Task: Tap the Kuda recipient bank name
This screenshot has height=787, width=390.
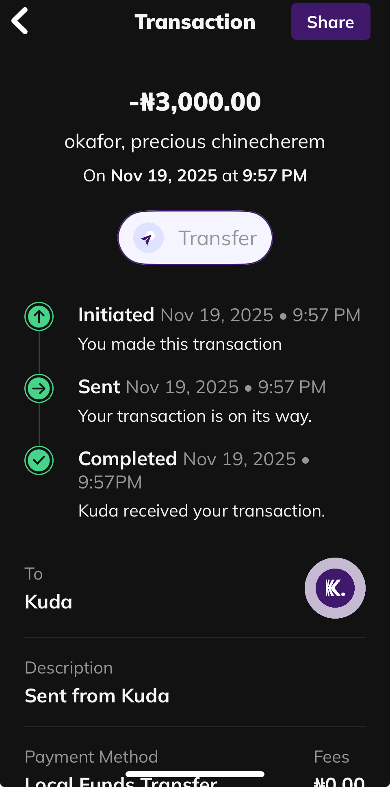Action: pos(49,602)
